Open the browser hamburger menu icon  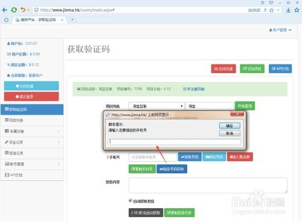coord(263,2)
